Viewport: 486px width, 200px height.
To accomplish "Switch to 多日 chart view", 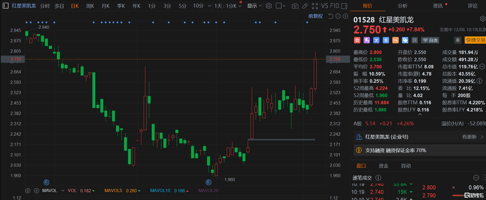I will click(59, 6).
